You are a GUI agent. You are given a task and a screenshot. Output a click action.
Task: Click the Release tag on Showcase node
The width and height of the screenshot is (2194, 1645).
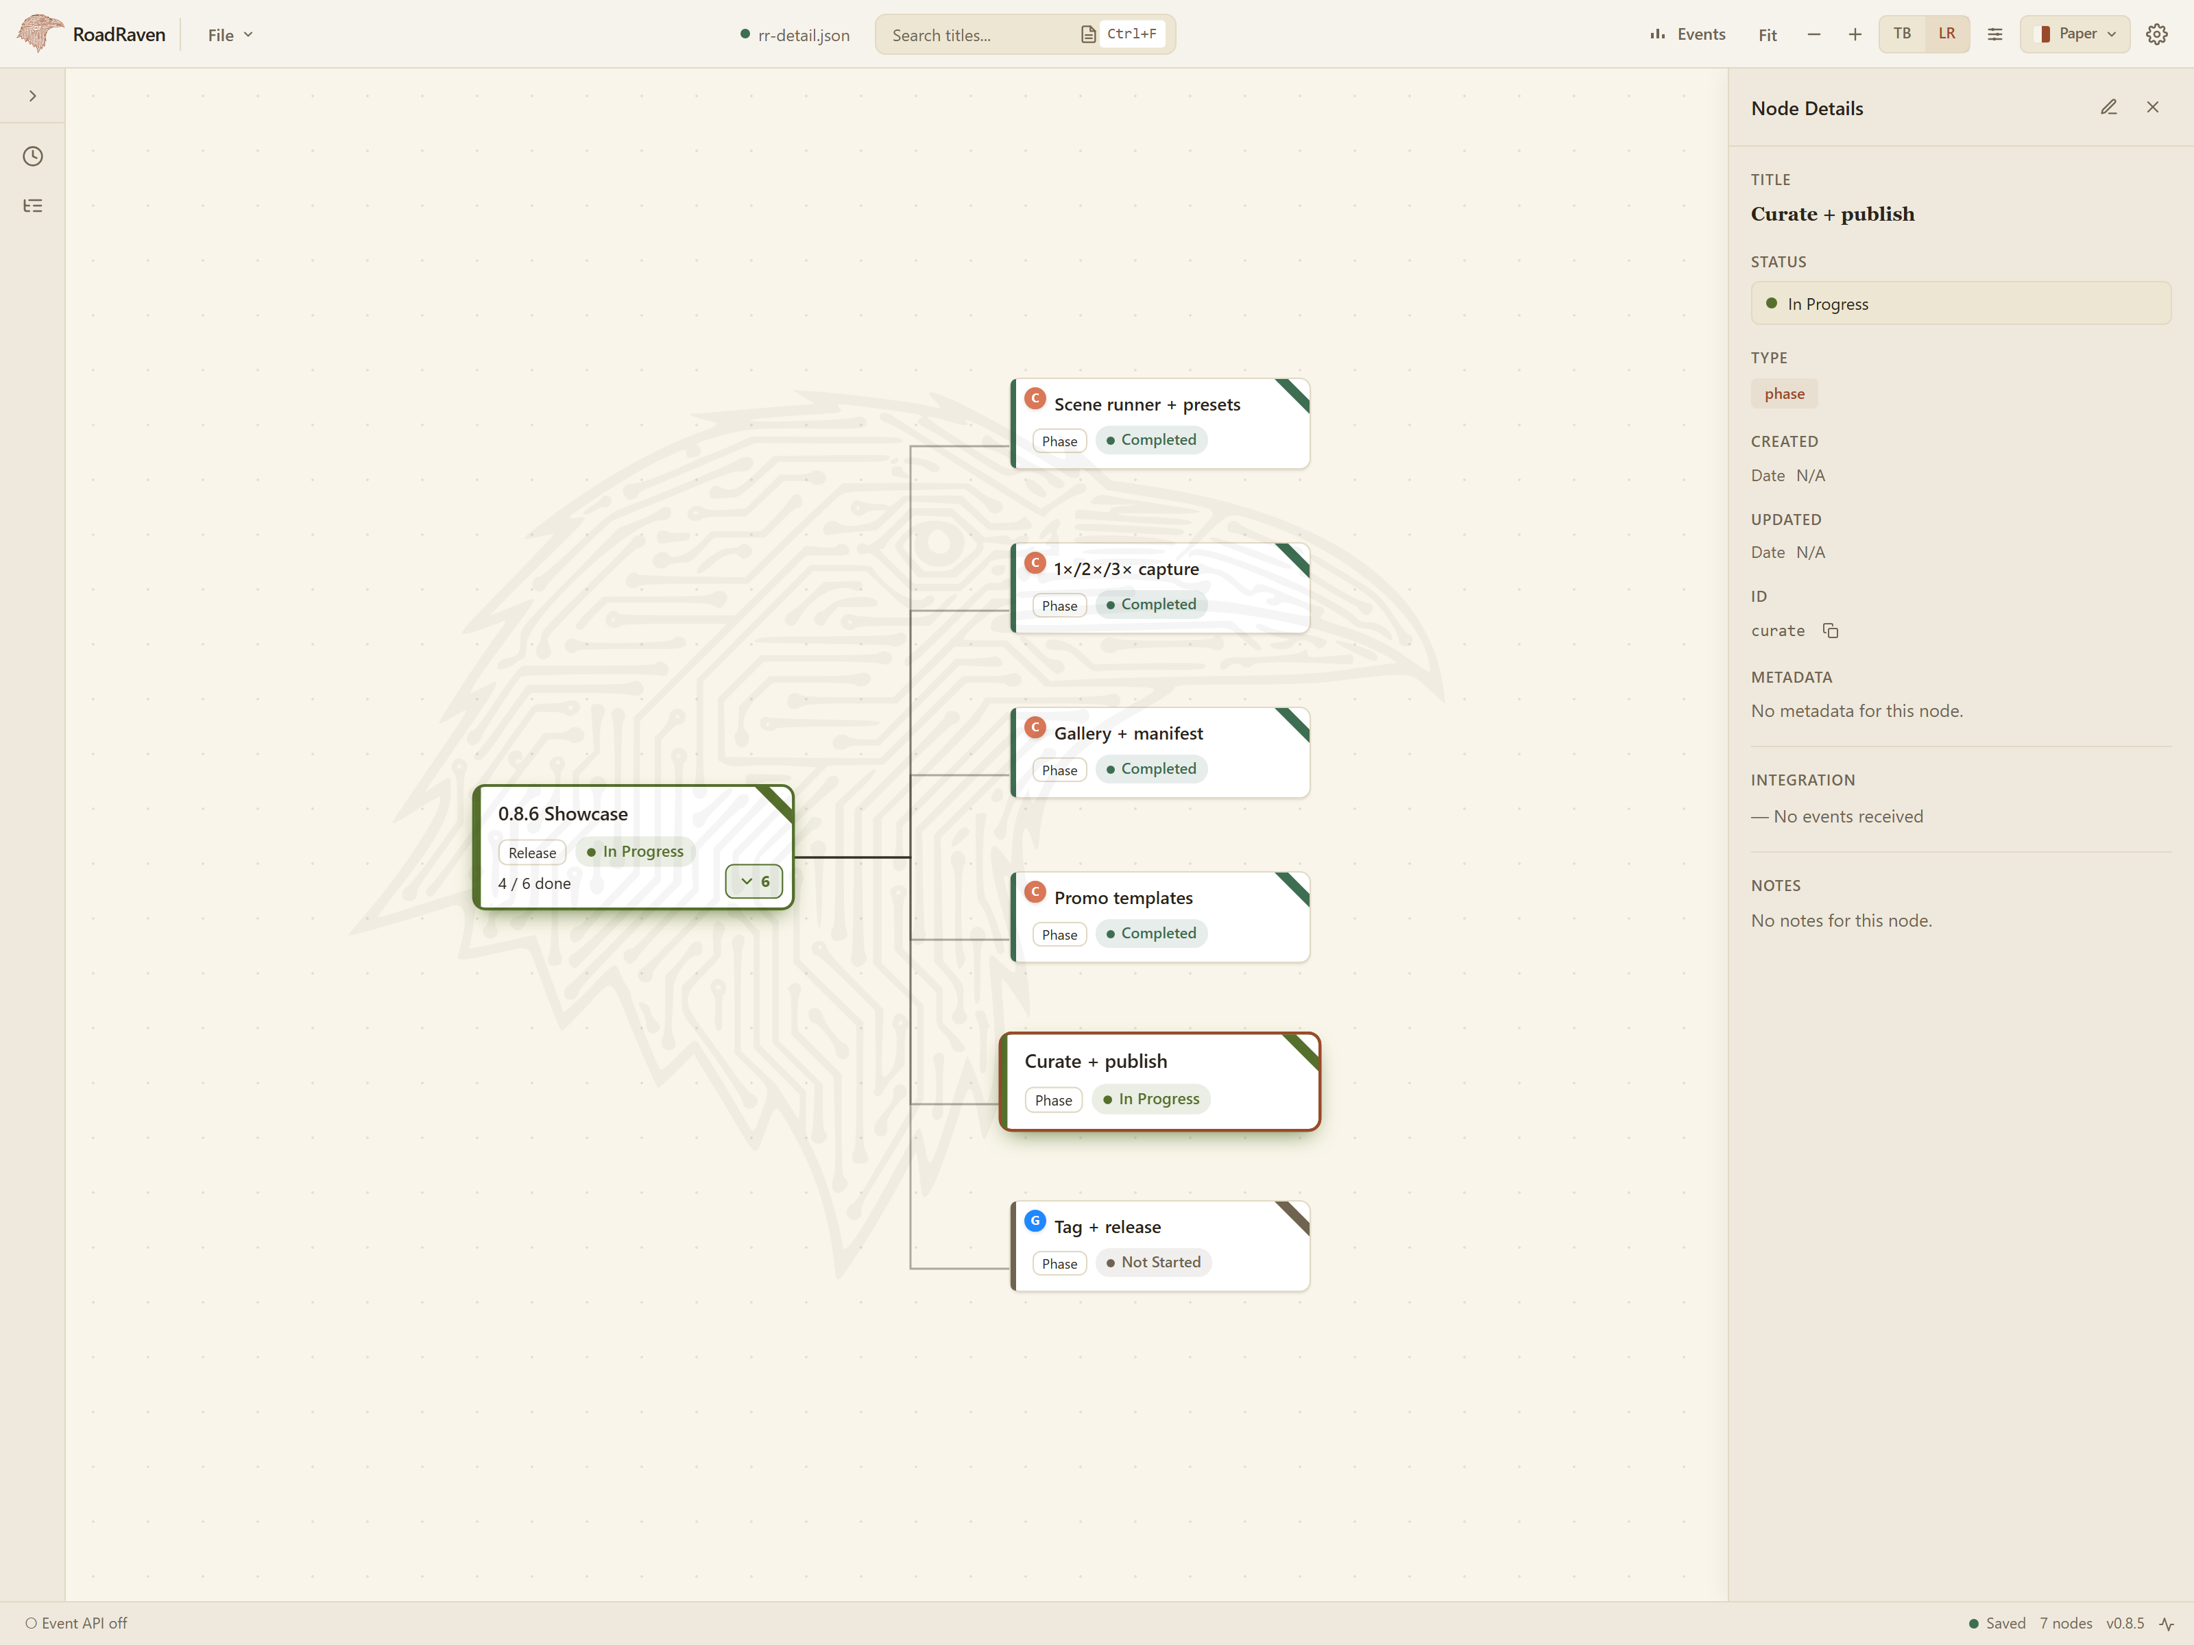(x=531, y=853)
